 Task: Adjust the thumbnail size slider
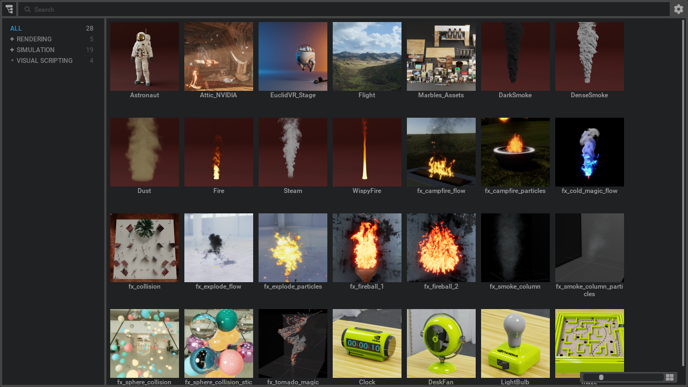(601, 377)
